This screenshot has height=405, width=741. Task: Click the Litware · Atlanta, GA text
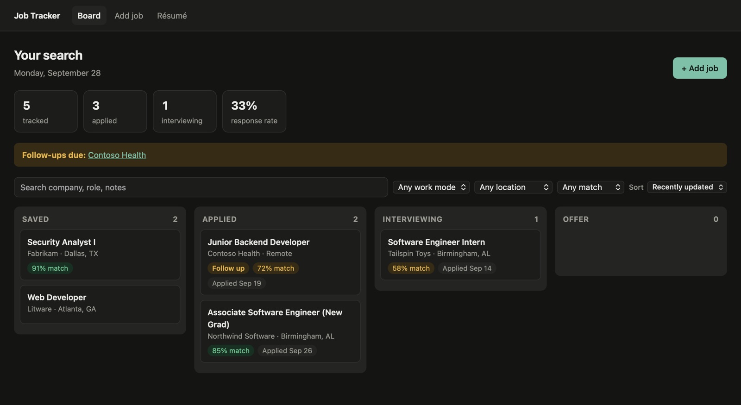[62, 309]
